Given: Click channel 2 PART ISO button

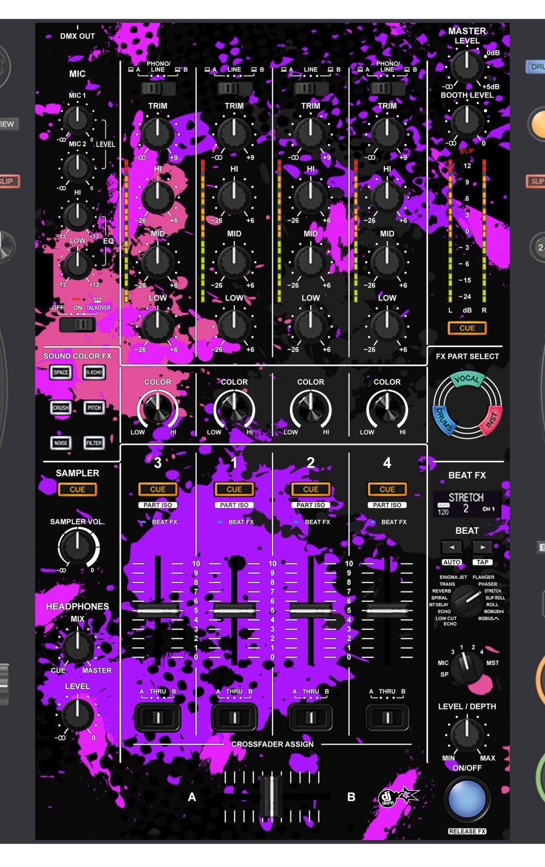Looking at the screenshot, I should click(311, 505).
